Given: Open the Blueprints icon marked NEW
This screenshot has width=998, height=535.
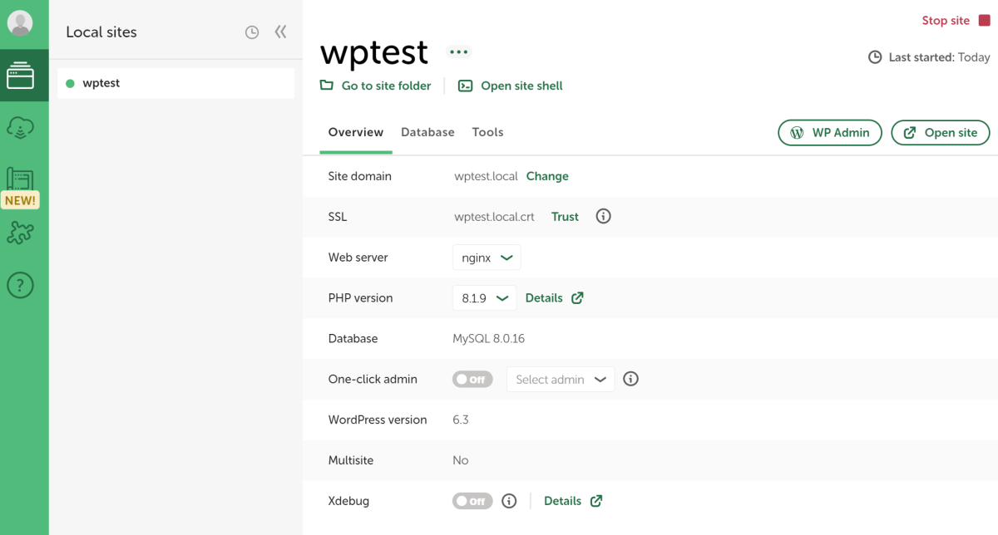Looking at the screenshot, I should (20, 187).
